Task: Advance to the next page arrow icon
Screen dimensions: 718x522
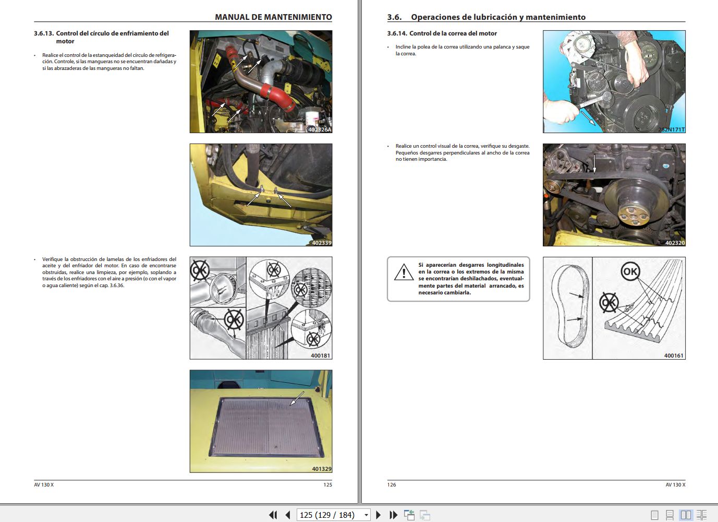Action: (x=379, y=515)
